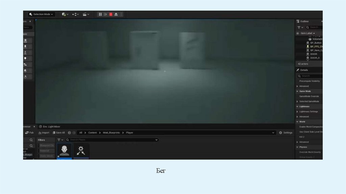Toggle the Blueprint Class filter

46,145
